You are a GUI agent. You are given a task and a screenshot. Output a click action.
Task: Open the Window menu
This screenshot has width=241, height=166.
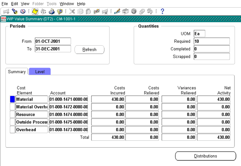click(x=67, y=4)
